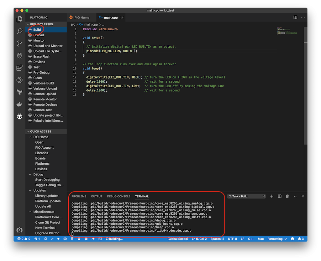Screen dimensions: 321x261
Task: Close the terminal panel
Action: (303, 196)
